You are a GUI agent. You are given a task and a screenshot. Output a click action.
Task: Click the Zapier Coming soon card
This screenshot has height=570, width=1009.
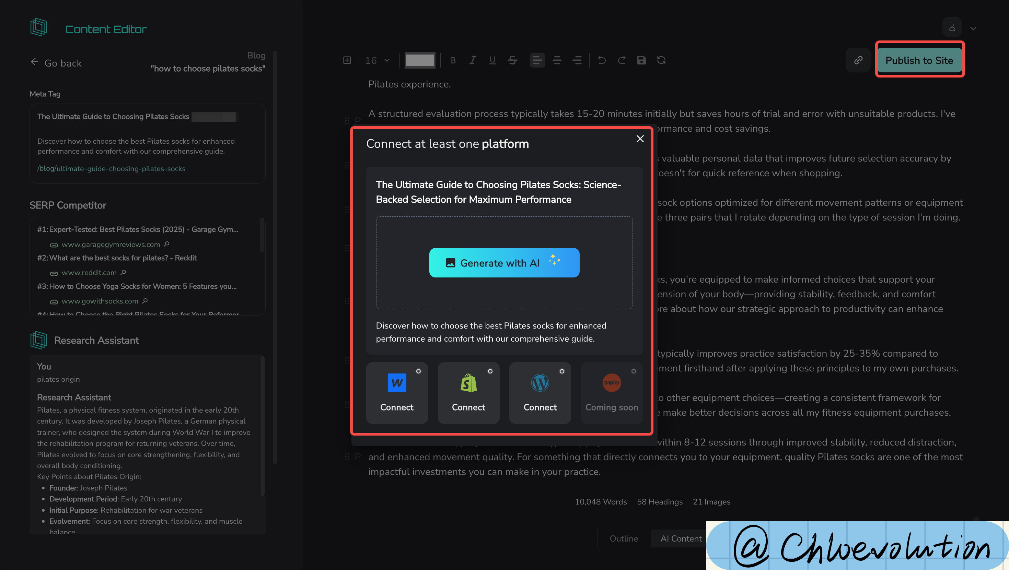[612, 393]
